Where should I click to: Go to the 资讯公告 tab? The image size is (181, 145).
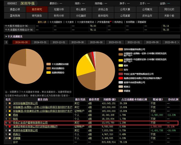click(x=103, y=9)
